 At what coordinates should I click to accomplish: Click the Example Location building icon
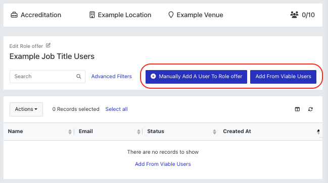point(92,15)
